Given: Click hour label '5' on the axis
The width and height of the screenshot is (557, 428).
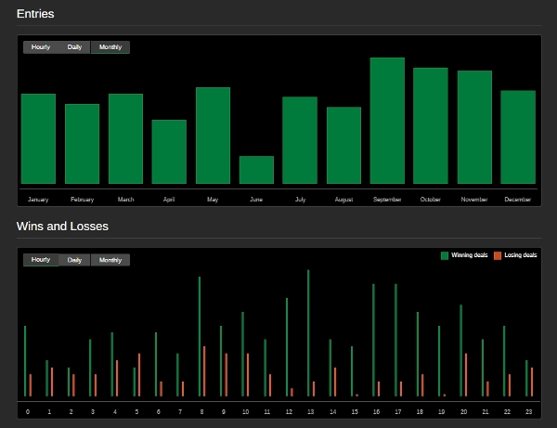Looking at the screenshot, I should [x=136, y=411].
